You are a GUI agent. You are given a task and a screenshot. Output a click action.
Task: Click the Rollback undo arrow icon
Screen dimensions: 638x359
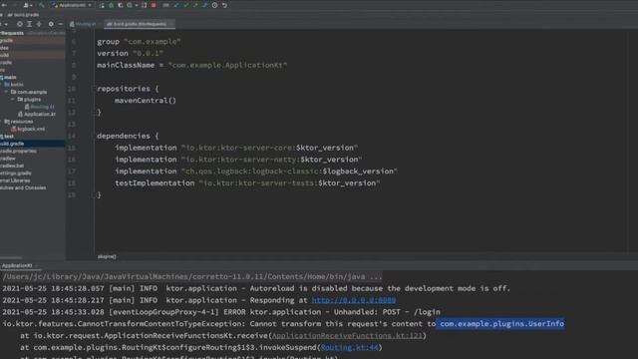[224, 5]
